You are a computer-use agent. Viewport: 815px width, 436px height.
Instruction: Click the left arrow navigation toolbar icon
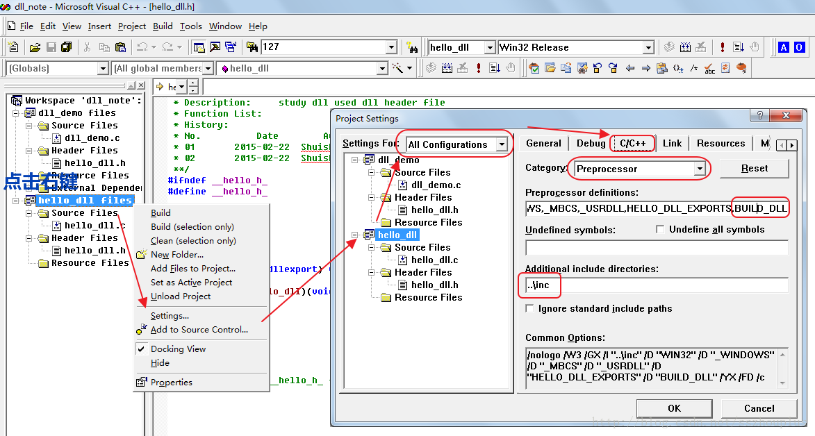click(x=630, y=68)
